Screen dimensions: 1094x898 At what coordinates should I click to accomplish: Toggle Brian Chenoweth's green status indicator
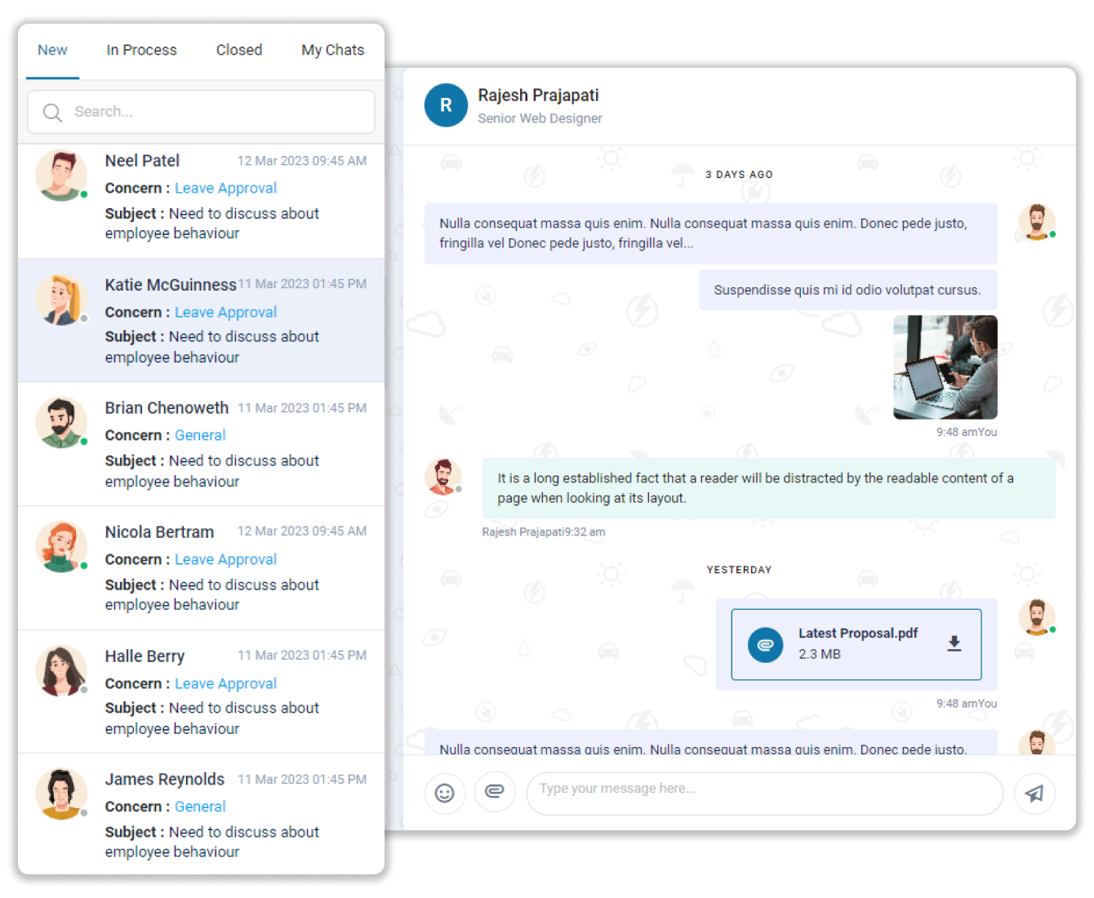click(83, 442)
